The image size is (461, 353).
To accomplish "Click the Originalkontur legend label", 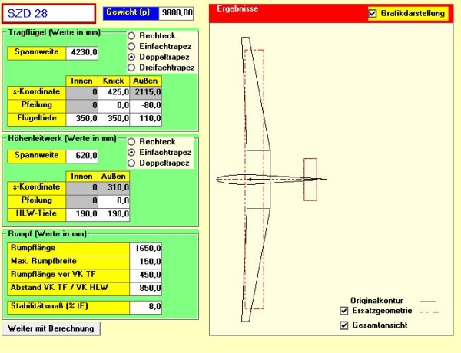I will coord(376,301).
